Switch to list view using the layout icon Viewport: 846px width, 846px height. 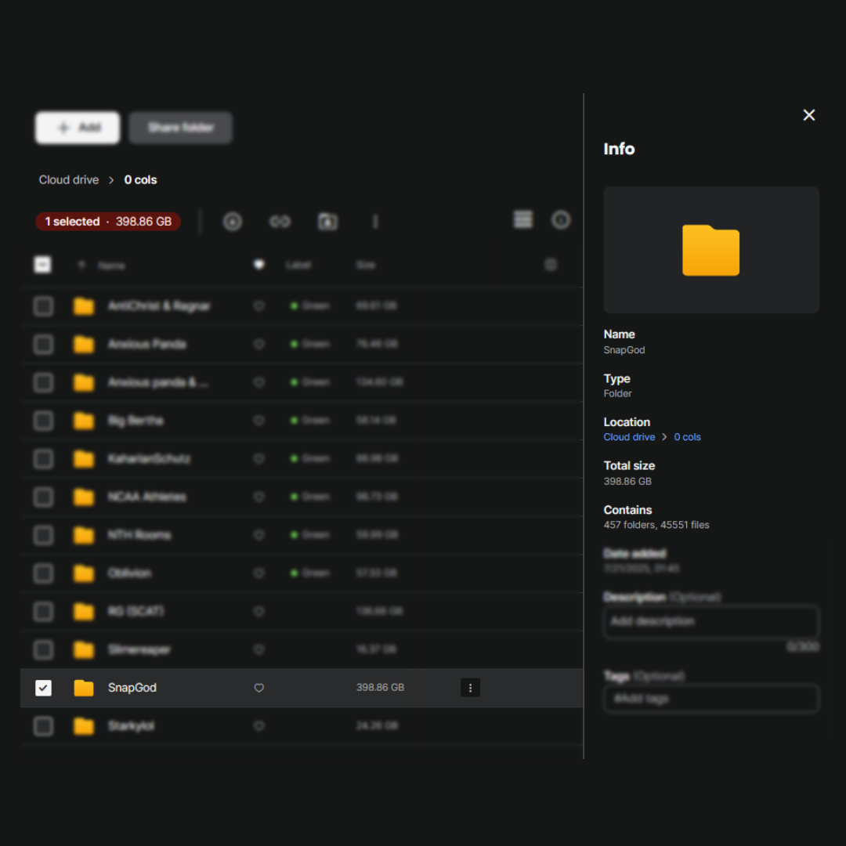point(522,220)
